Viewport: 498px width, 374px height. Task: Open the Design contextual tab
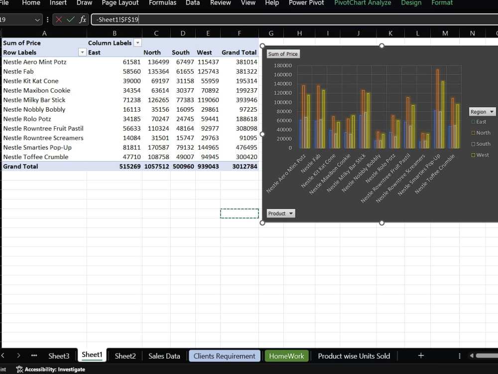[411, 3]
